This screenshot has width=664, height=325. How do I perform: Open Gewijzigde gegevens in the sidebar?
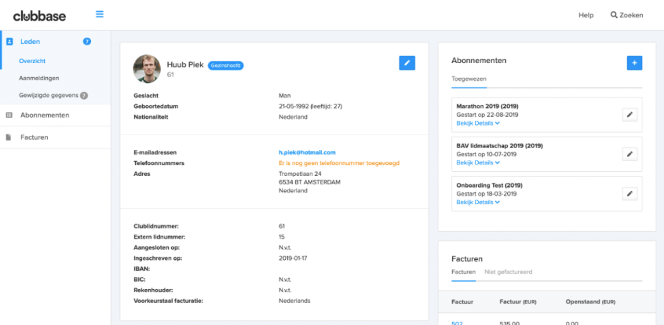(49, 95)
